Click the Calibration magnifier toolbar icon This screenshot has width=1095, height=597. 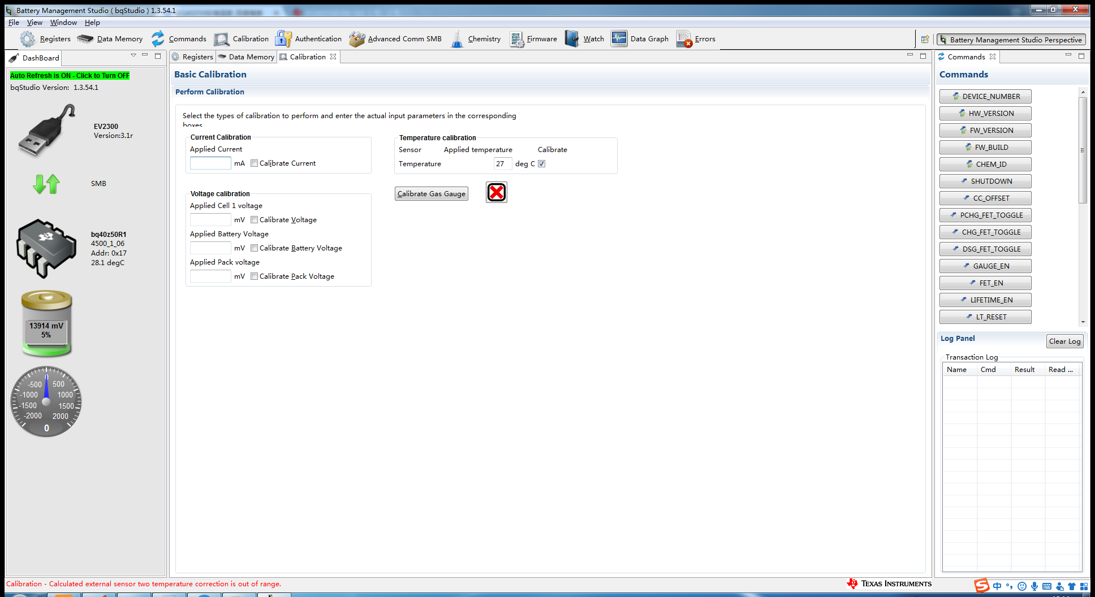pos(222,39)
